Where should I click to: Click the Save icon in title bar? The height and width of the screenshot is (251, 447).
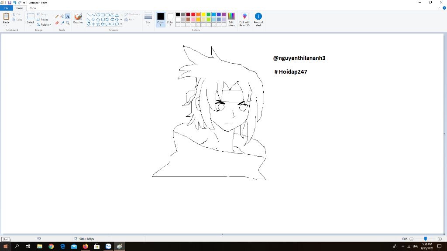10,3
